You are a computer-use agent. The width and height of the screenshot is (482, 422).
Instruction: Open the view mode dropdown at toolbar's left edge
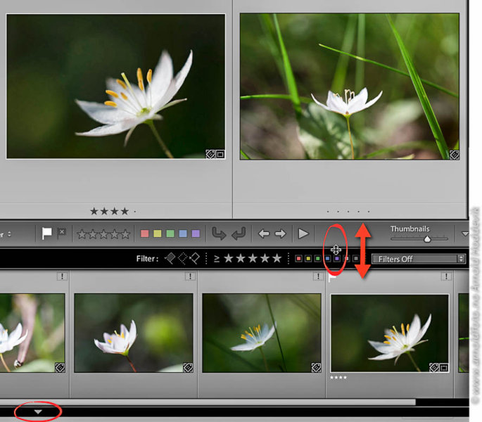pyautogui.click(x=6, y=234)
